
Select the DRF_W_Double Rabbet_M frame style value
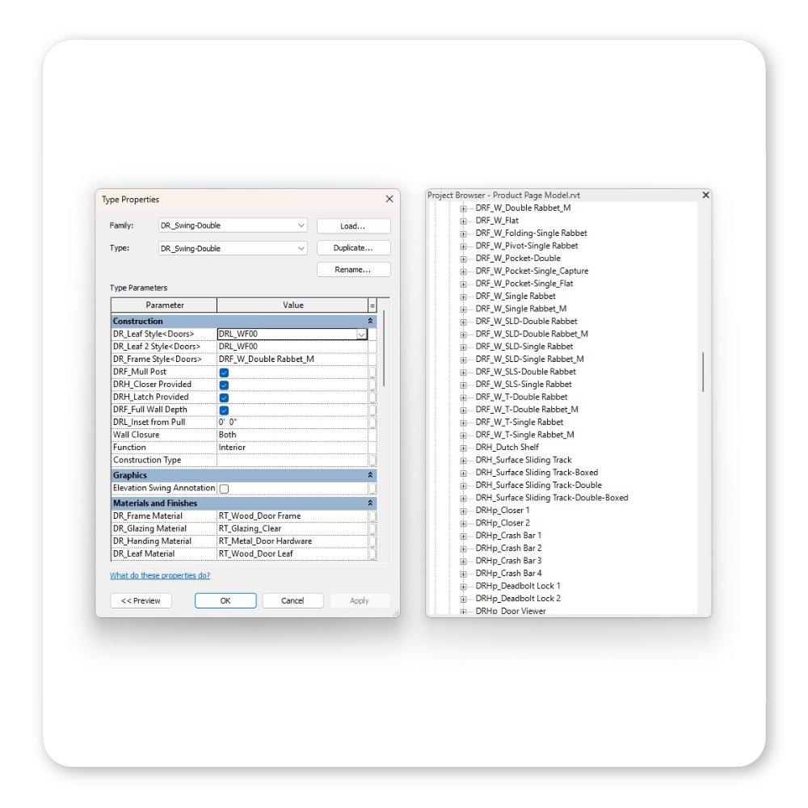tap(292, 360)
